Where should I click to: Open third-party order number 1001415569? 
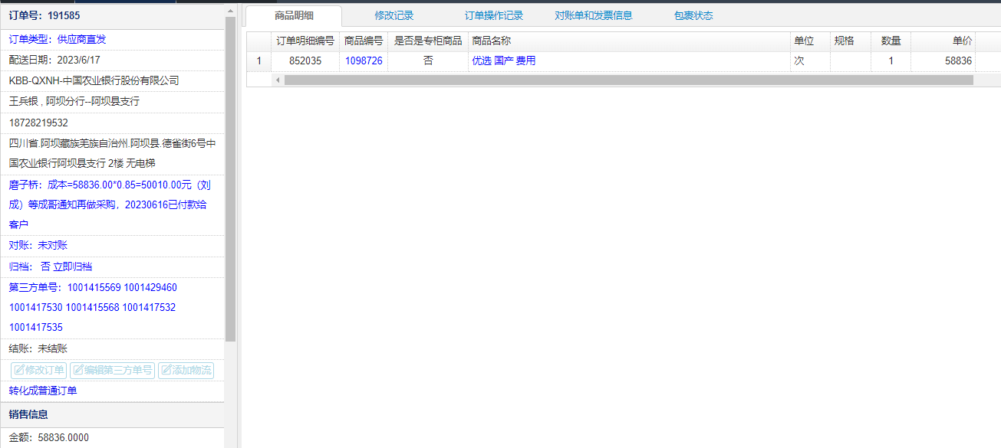(94, 288)
